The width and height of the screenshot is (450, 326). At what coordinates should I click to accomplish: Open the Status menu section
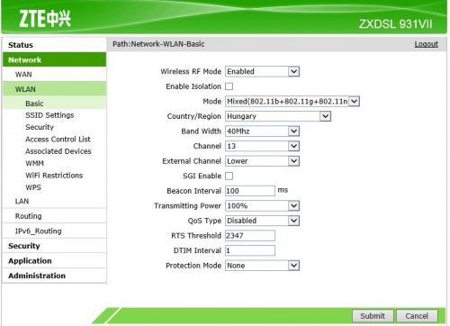click(54, 45)
